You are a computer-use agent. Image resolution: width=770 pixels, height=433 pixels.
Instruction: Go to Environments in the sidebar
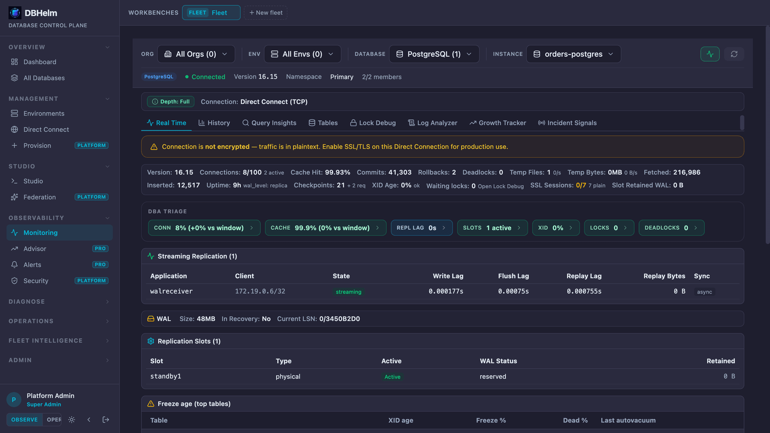[x=60, y=114]
